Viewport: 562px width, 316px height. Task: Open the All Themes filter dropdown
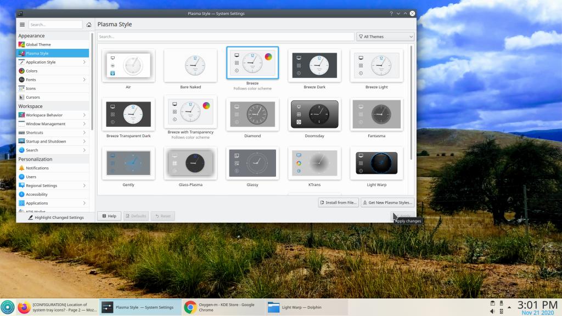coord(385,37)
